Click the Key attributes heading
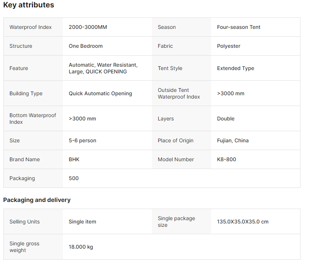 (29, 5)
